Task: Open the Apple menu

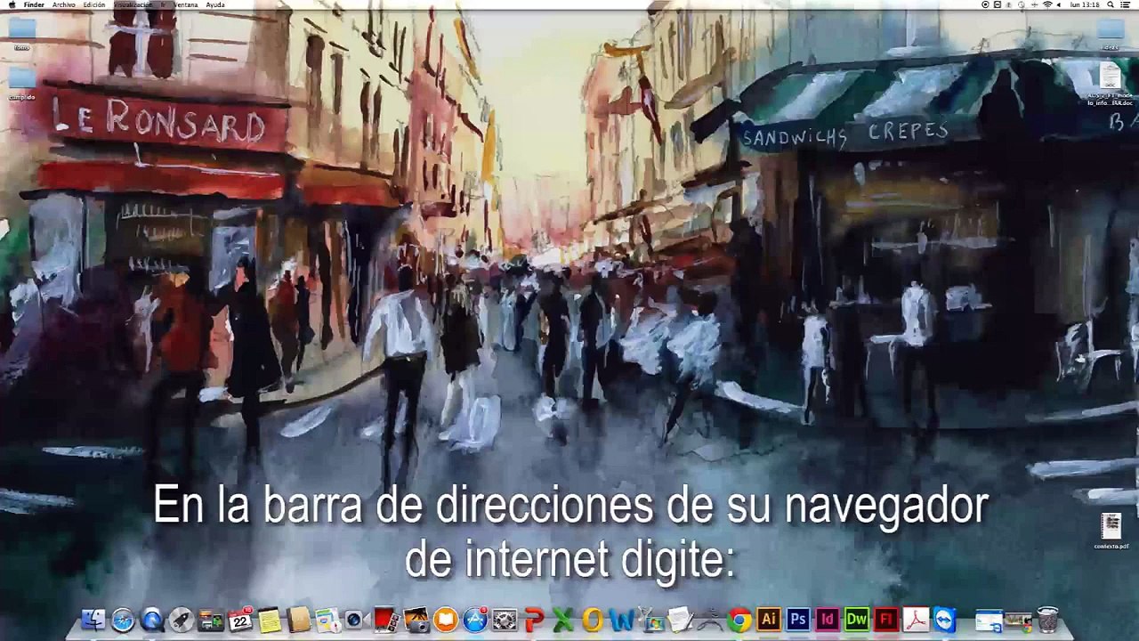Action: [x=12, y=4]
